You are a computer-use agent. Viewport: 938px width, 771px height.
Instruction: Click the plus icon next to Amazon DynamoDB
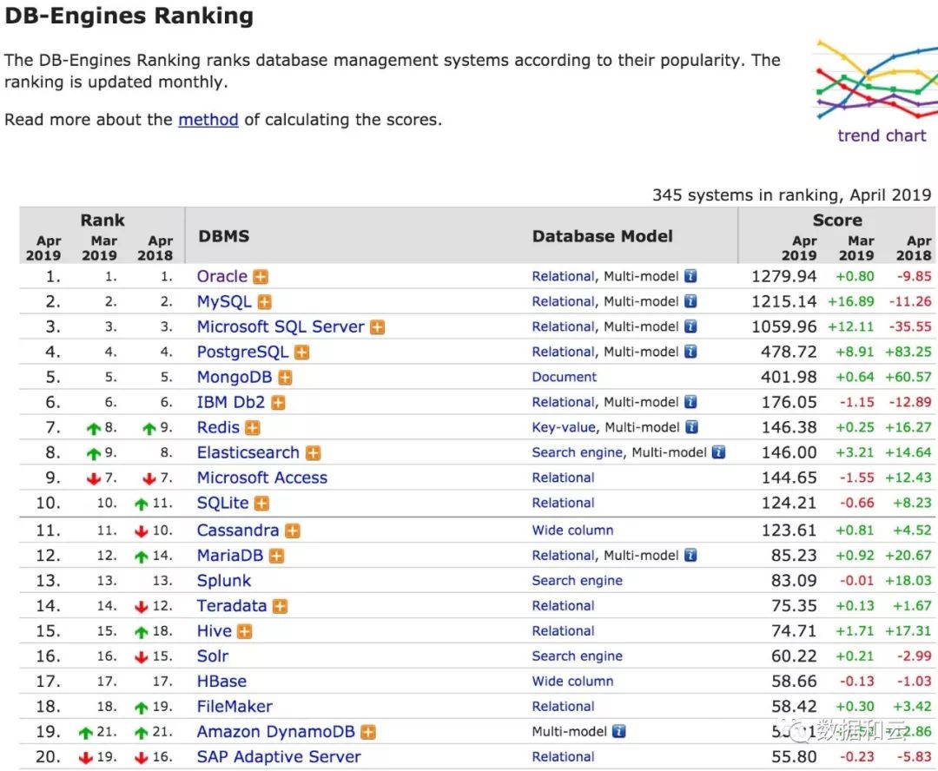pyautogui.click(x=368, y=733)
